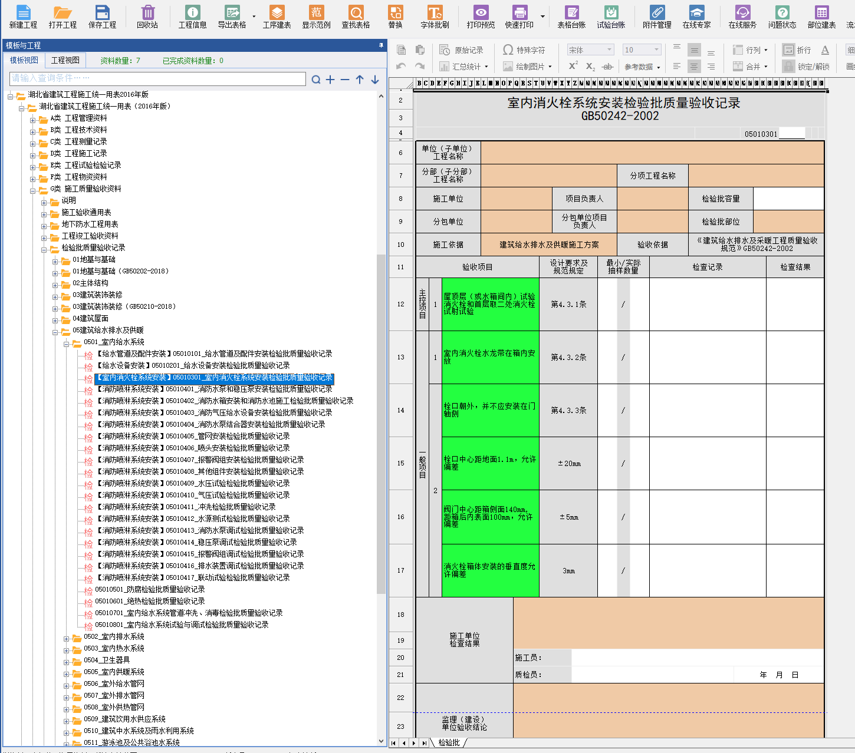Expand the A类 工程管理资料 node

click(34, 119)
